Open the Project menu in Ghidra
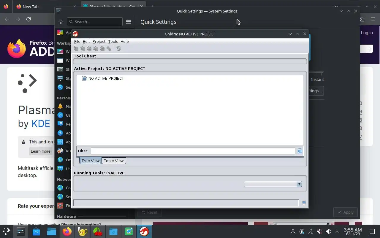Viewport: 380px width, 238px height. tap(99, 41)
